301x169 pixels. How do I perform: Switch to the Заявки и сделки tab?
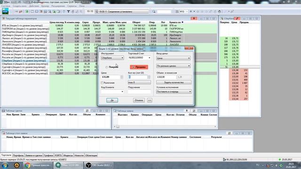33,155
